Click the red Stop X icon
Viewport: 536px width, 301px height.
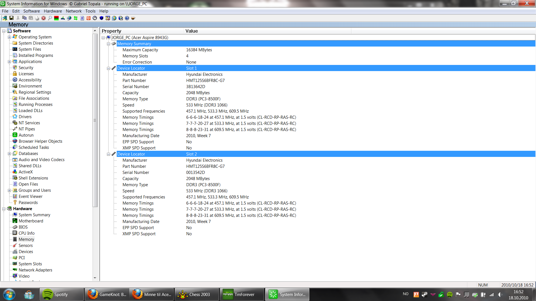44,18
